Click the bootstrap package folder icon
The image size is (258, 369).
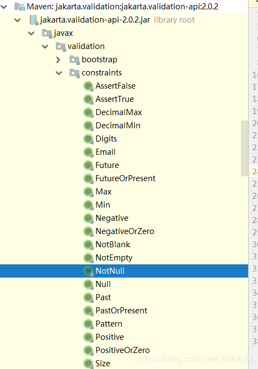coord(74,59)
